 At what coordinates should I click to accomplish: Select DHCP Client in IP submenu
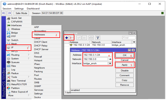47,42
